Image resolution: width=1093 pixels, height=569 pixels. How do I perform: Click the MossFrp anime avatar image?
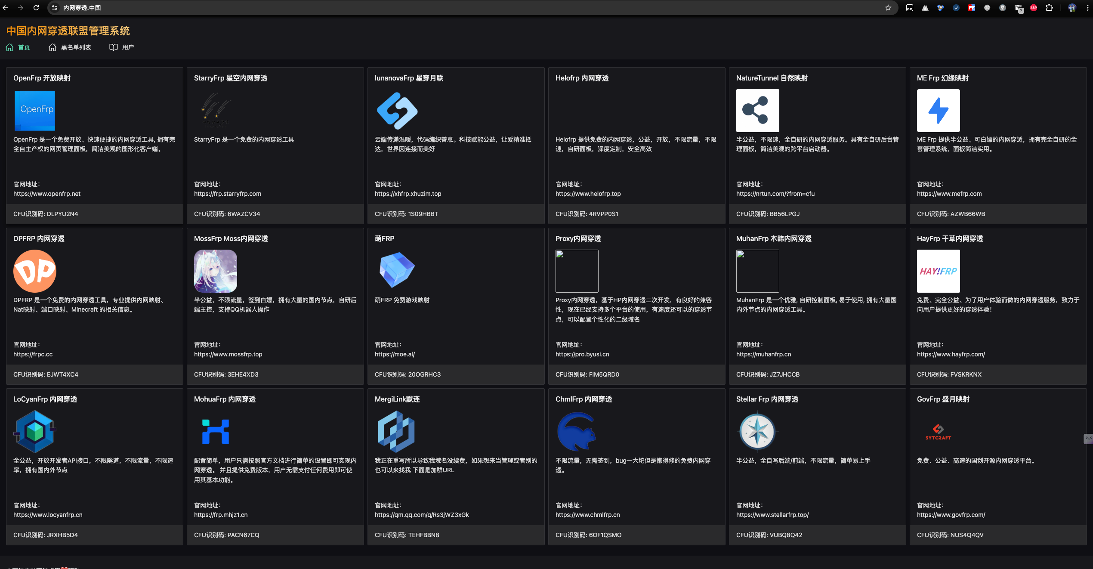point(216,271)
